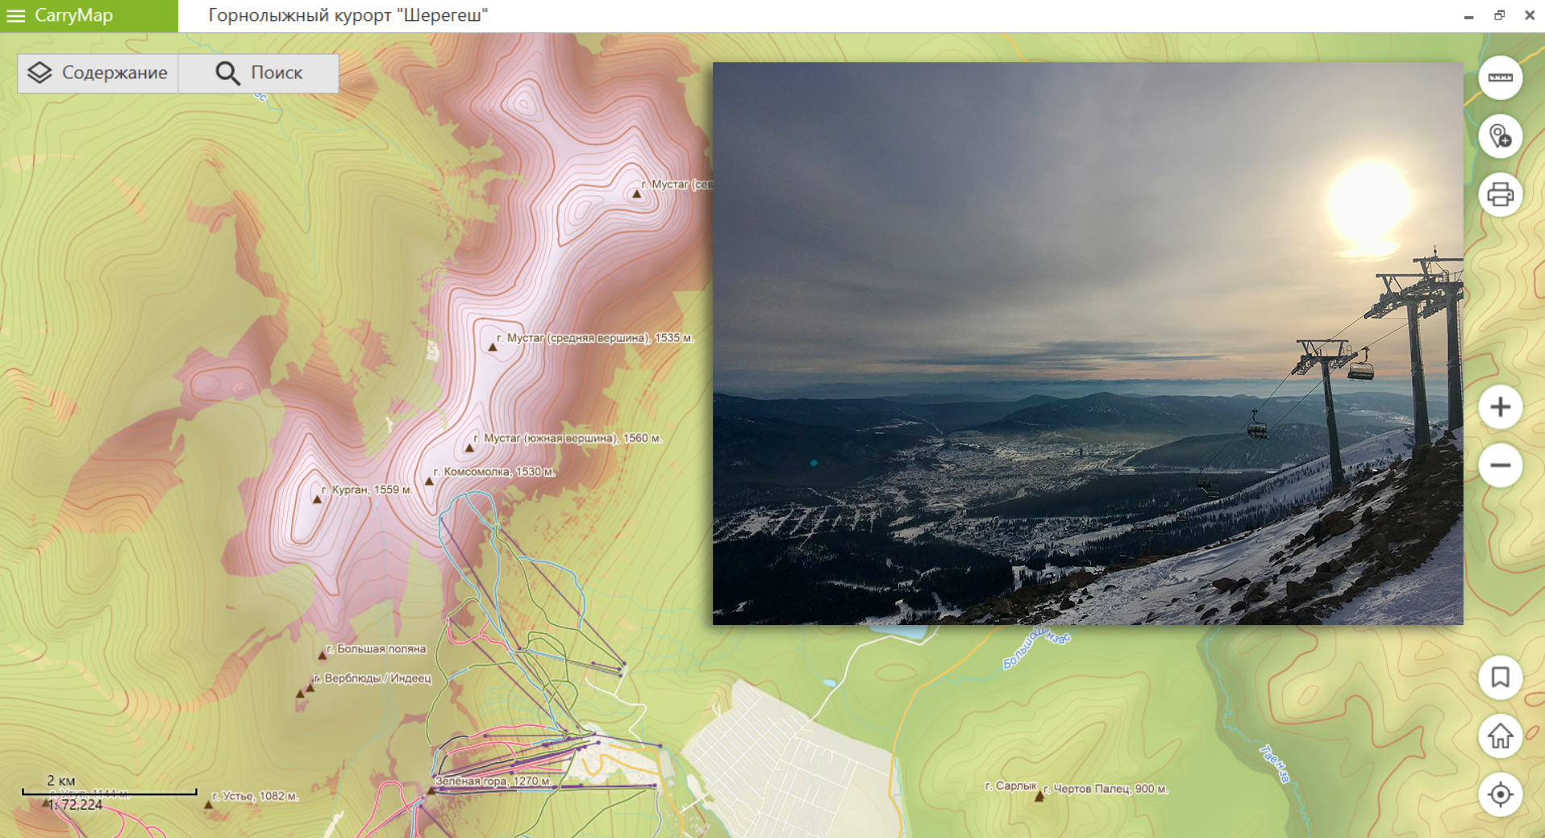Select the label г. Верблюды / Индеец
1545x838 pixels.
[x=373, y=678]
